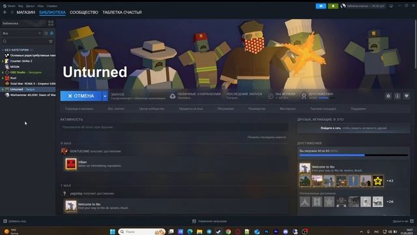Image resolution: width=417 pixels, height=235 pixels.
Task: Open the workshop link (Мастерская)
Action: 287,109
